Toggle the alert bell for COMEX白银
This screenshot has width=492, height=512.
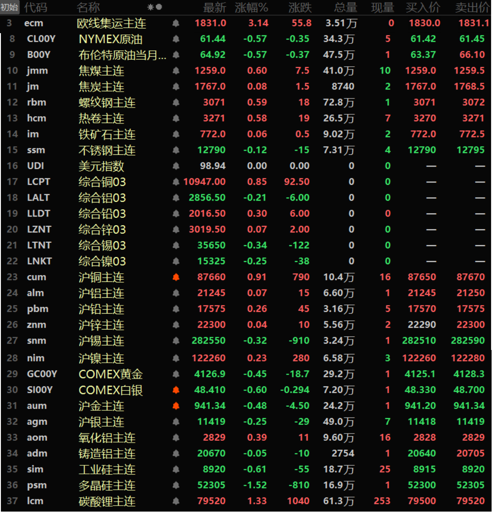176,390
